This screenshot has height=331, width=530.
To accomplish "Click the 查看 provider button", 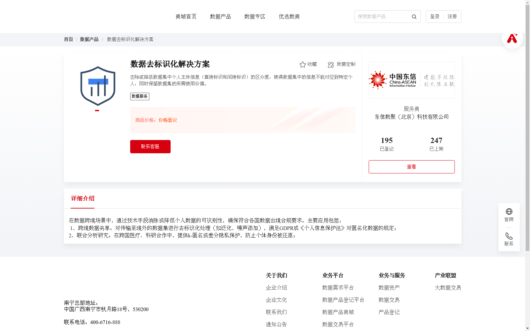I will tap(411, 167).
